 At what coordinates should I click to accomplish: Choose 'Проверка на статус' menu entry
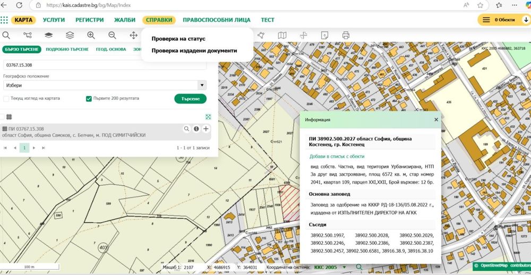pyautogui.click(x=178, y=39)
